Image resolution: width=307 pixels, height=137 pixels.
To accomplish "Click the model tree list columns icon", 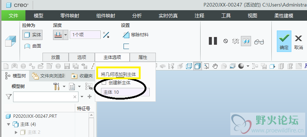I will (72, 86).
